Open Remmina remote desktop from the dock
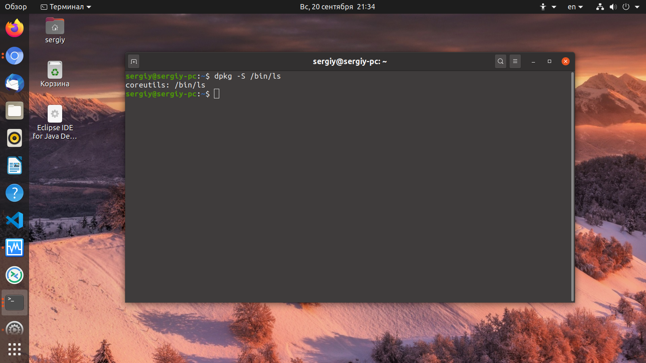The height and width of the screenshot is (363, 646). (x=15, y=275)
